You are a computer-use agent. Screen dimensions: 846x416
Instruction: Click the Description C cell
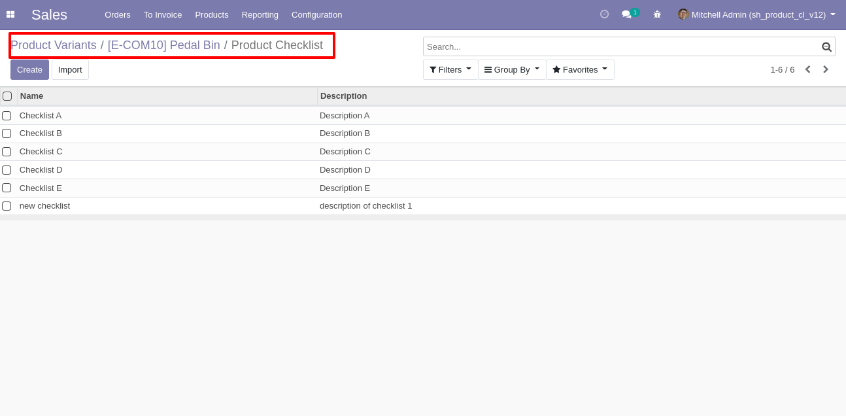345,152
